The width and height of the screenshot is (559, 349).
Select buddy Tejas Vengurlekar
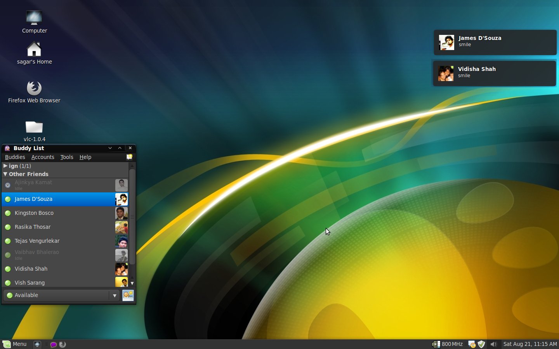pyautogui.click(x=65, y=241)
